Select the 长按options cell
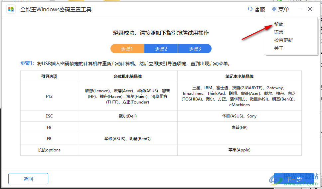322x189 pixels. tap(49, 150)
